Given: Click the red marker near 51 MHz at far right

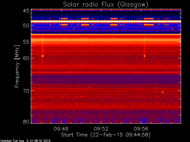Looking at the screenshot, I should pyautogui.click(x=172, y=29).
